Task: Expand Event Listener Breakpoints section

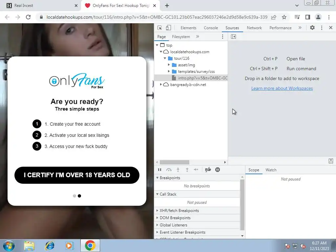Action: (157, 232)
